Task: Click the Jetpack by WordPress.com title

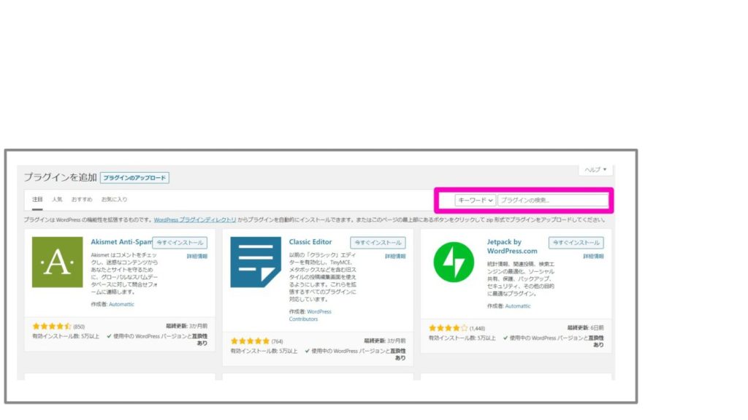Action: pos(512,246)
